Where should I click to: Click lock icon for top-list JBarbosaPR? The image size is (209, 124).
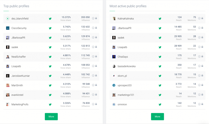click(x=96, y=37)
